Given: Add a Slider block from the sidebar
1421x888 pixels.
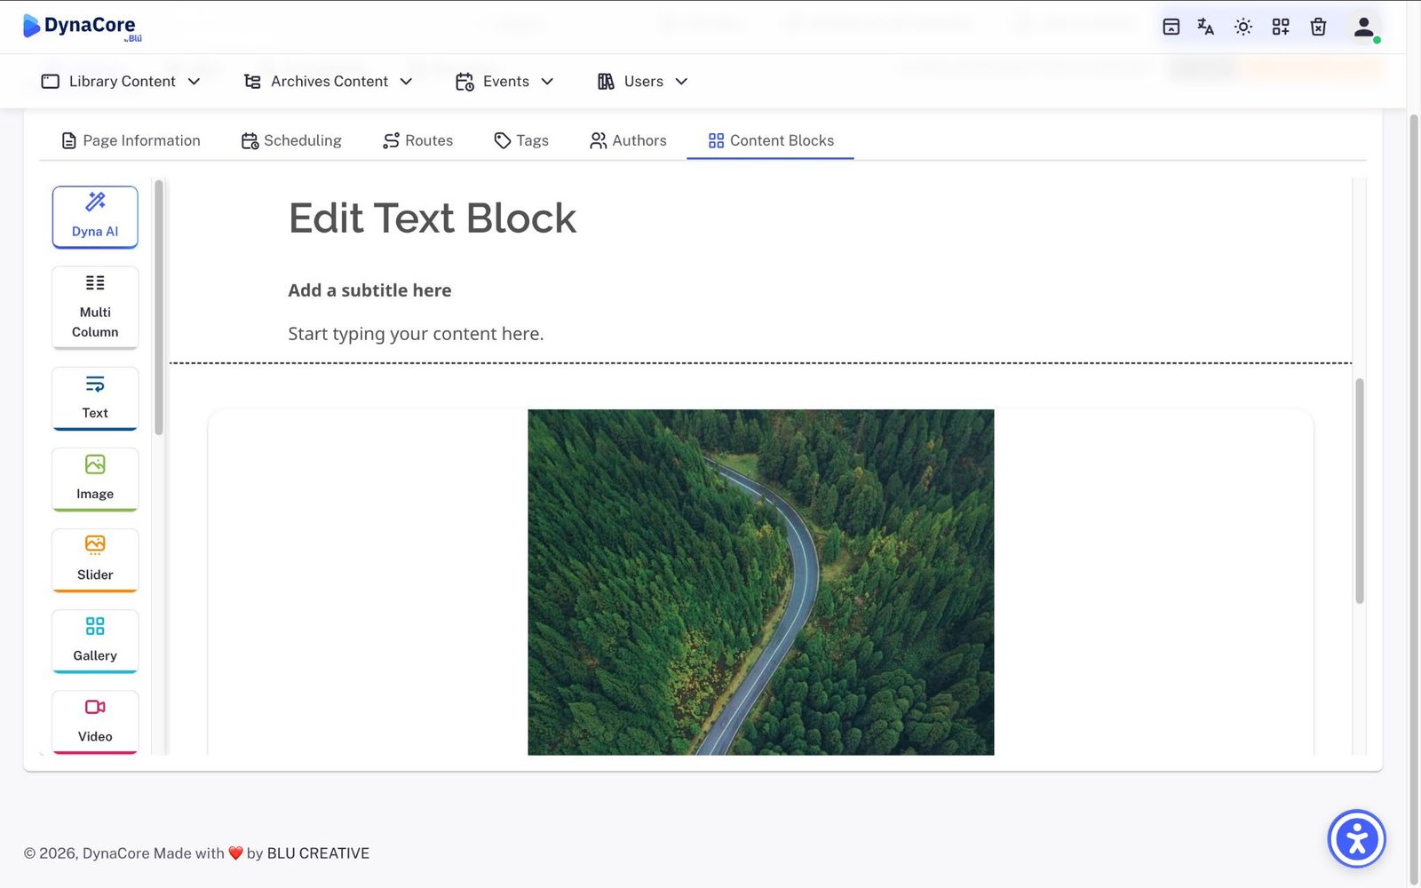Looking at the screenshot, I should (x=95, y=560).
